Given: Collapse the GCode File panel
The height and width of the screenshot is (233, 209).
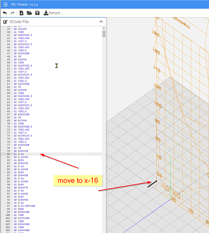Looking at the screenshot, I should (x=101, y=21).
